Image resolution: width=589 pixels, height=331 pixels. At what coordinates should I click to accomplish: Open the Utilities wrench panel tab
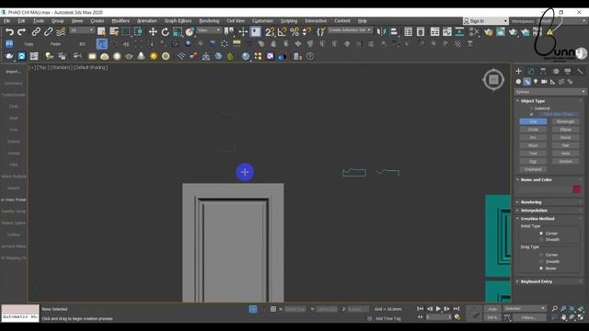point(580,71)
